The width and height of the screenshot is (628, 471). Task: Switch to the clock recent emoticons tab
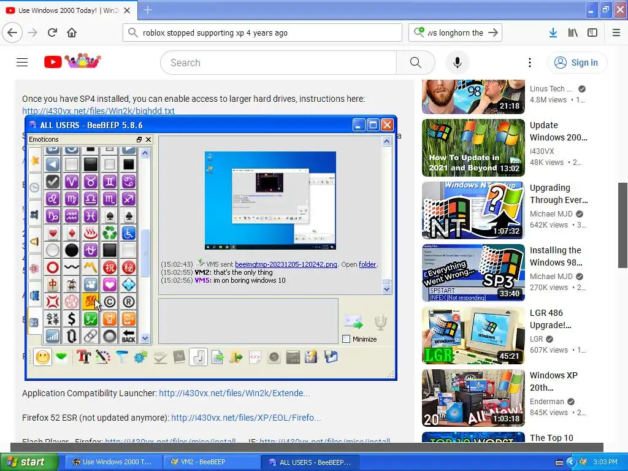(35, 187)
